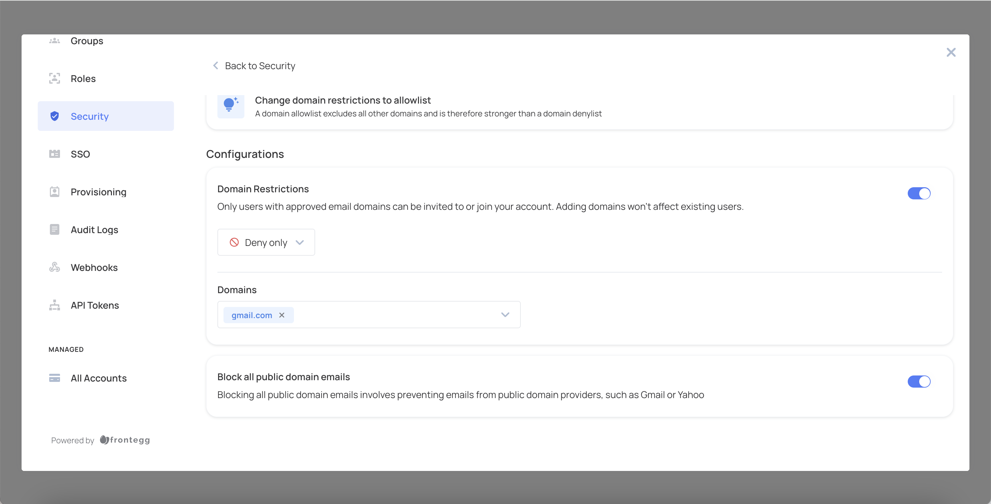Click the Roles sidebar icon

[x=55, y=79]
